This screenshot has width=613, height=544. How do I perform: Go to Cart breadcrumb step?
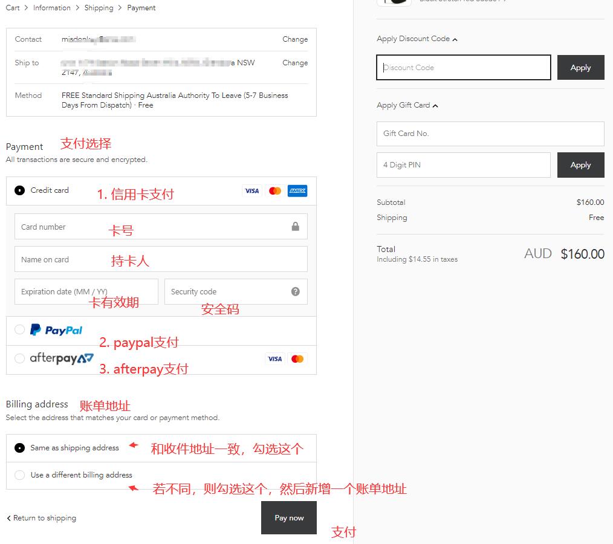(13, 8)
